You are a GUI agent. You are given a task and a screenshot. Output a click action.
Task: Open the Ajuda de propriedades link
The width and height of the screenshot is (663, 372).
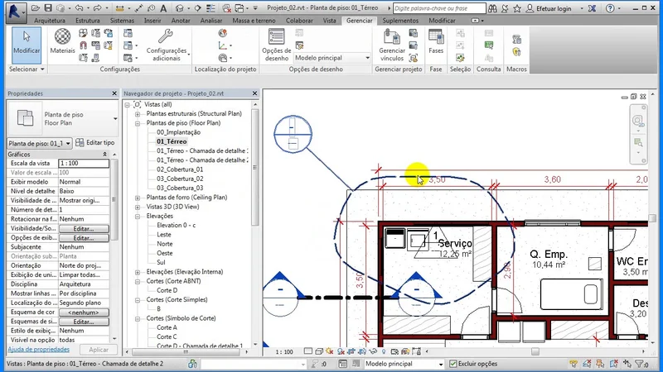pos(38,350)
